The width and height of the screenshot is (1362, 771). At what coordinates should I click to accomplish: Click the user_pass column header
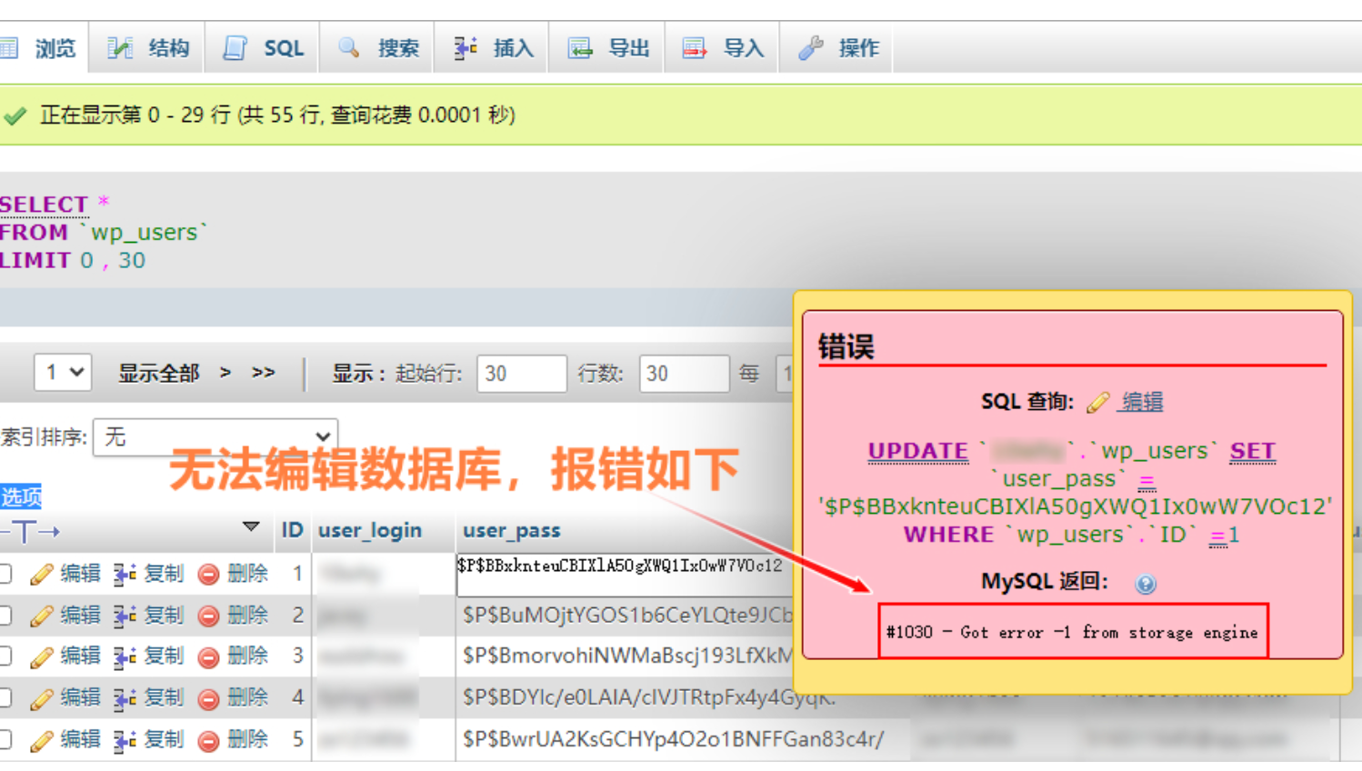click(511, 530)
